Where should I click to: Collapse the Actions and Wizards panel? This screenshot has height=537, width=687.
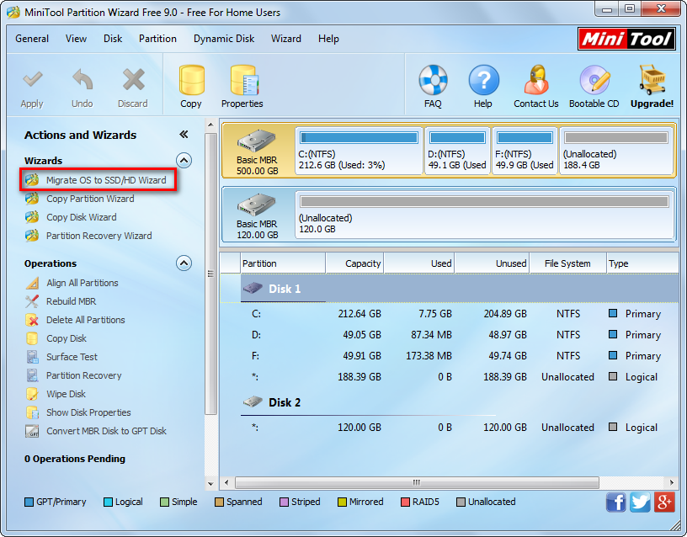pos(184,135)
